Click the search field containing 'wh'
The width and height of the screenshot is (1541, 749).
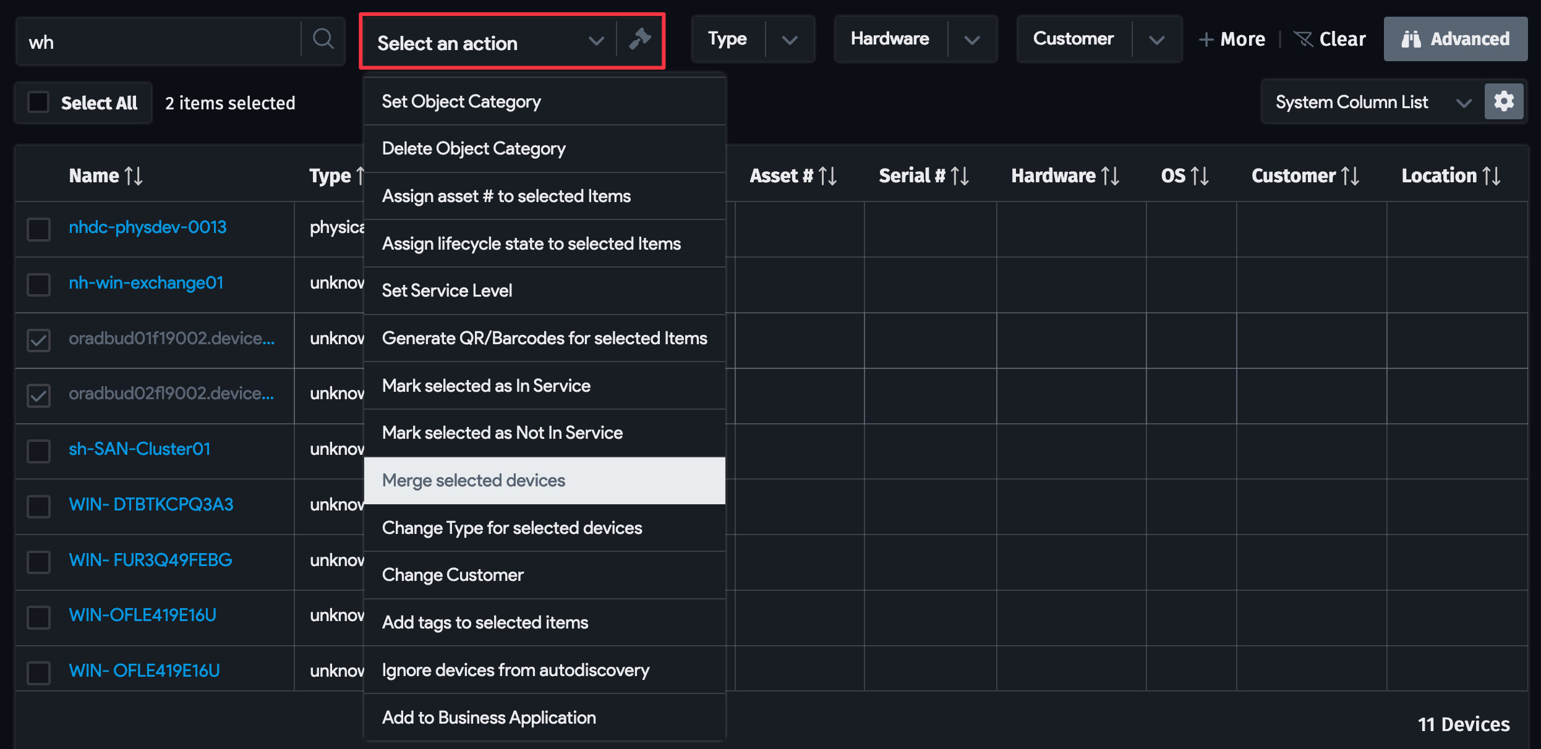pyautogui.click(x=158, y=41)
